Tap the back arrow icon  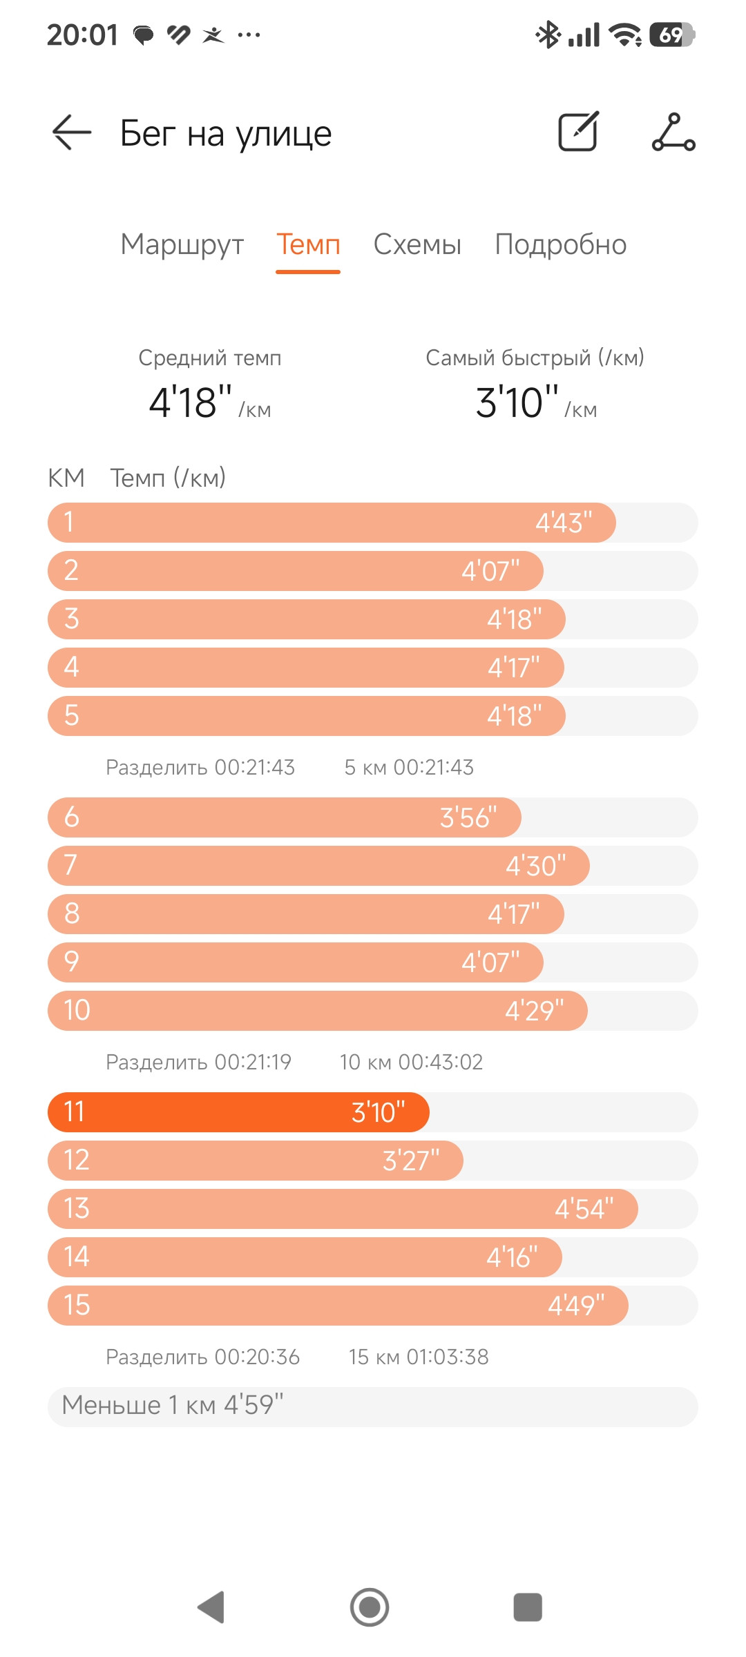(72, 132)
